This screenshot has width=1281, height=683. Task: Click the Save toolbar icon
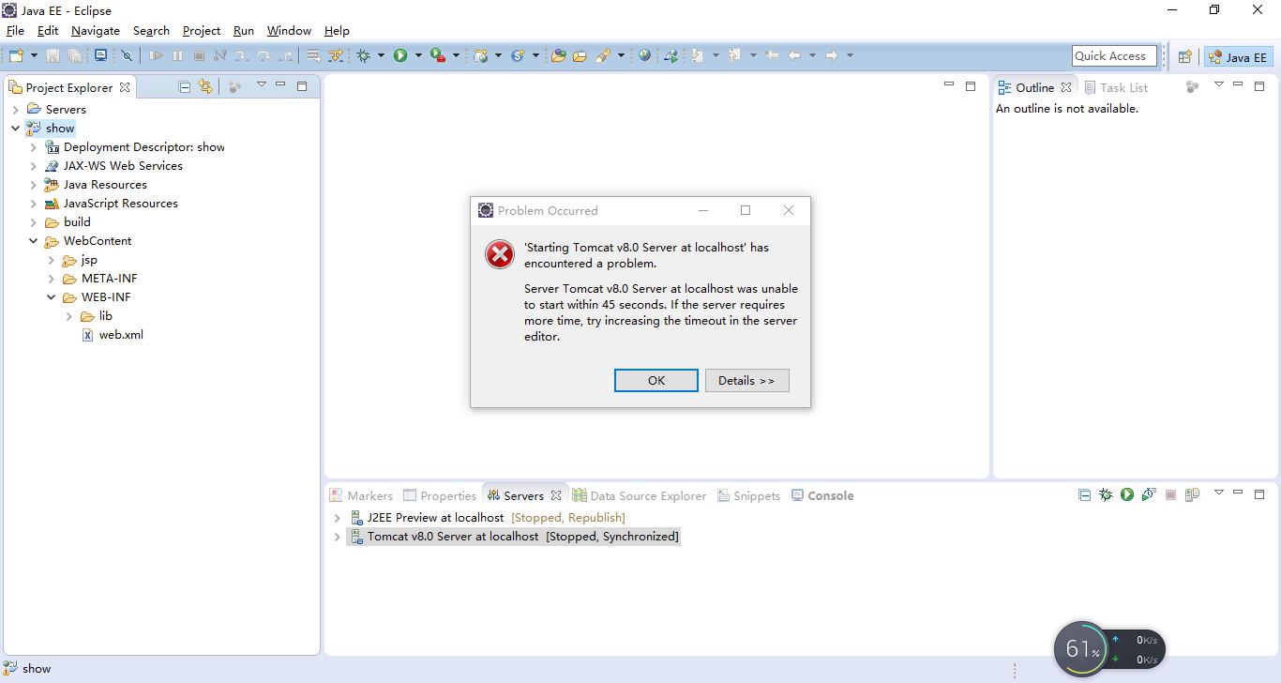click(53, 56)
